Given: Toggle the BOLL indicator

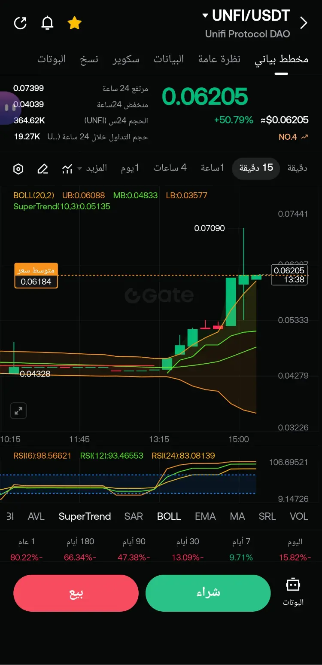Looking at the screenshot, I should click(169, 516).
